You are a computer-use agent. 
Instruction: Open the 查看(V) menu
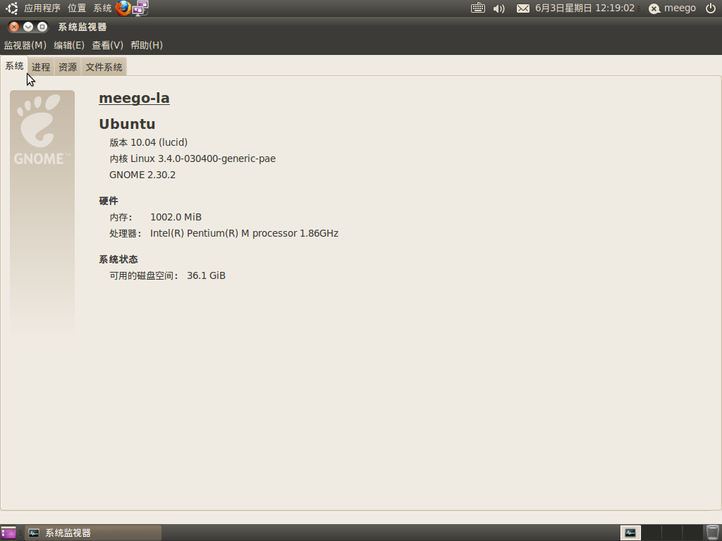click(107, 45)
